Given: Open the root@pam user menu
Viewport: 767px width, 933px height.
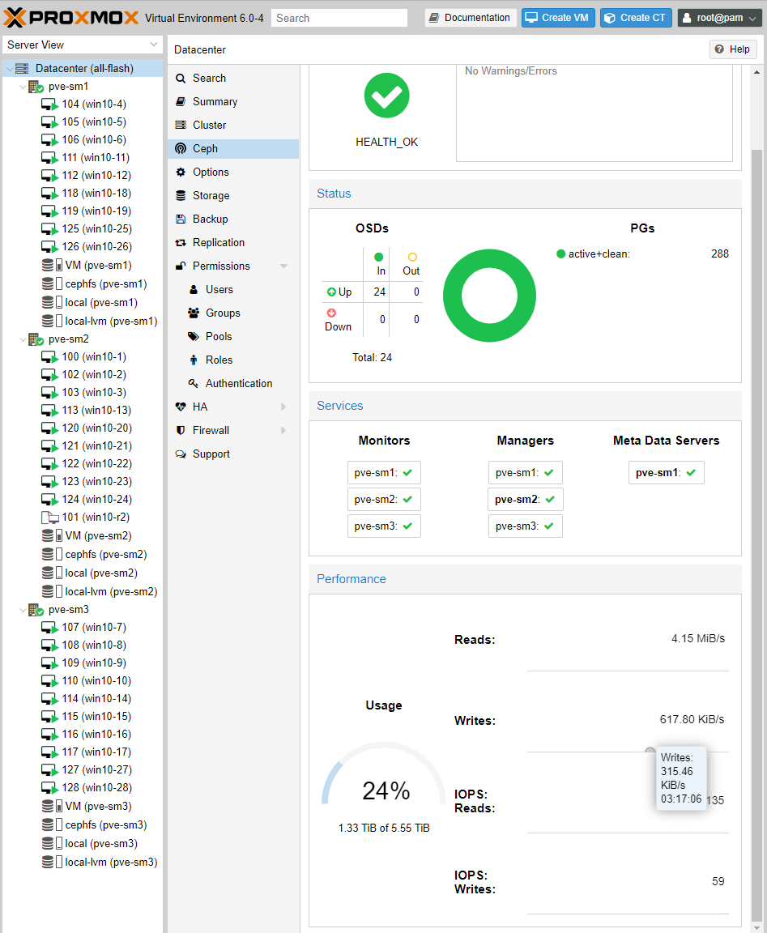Looking at the screenshot, I should point(719,18).
